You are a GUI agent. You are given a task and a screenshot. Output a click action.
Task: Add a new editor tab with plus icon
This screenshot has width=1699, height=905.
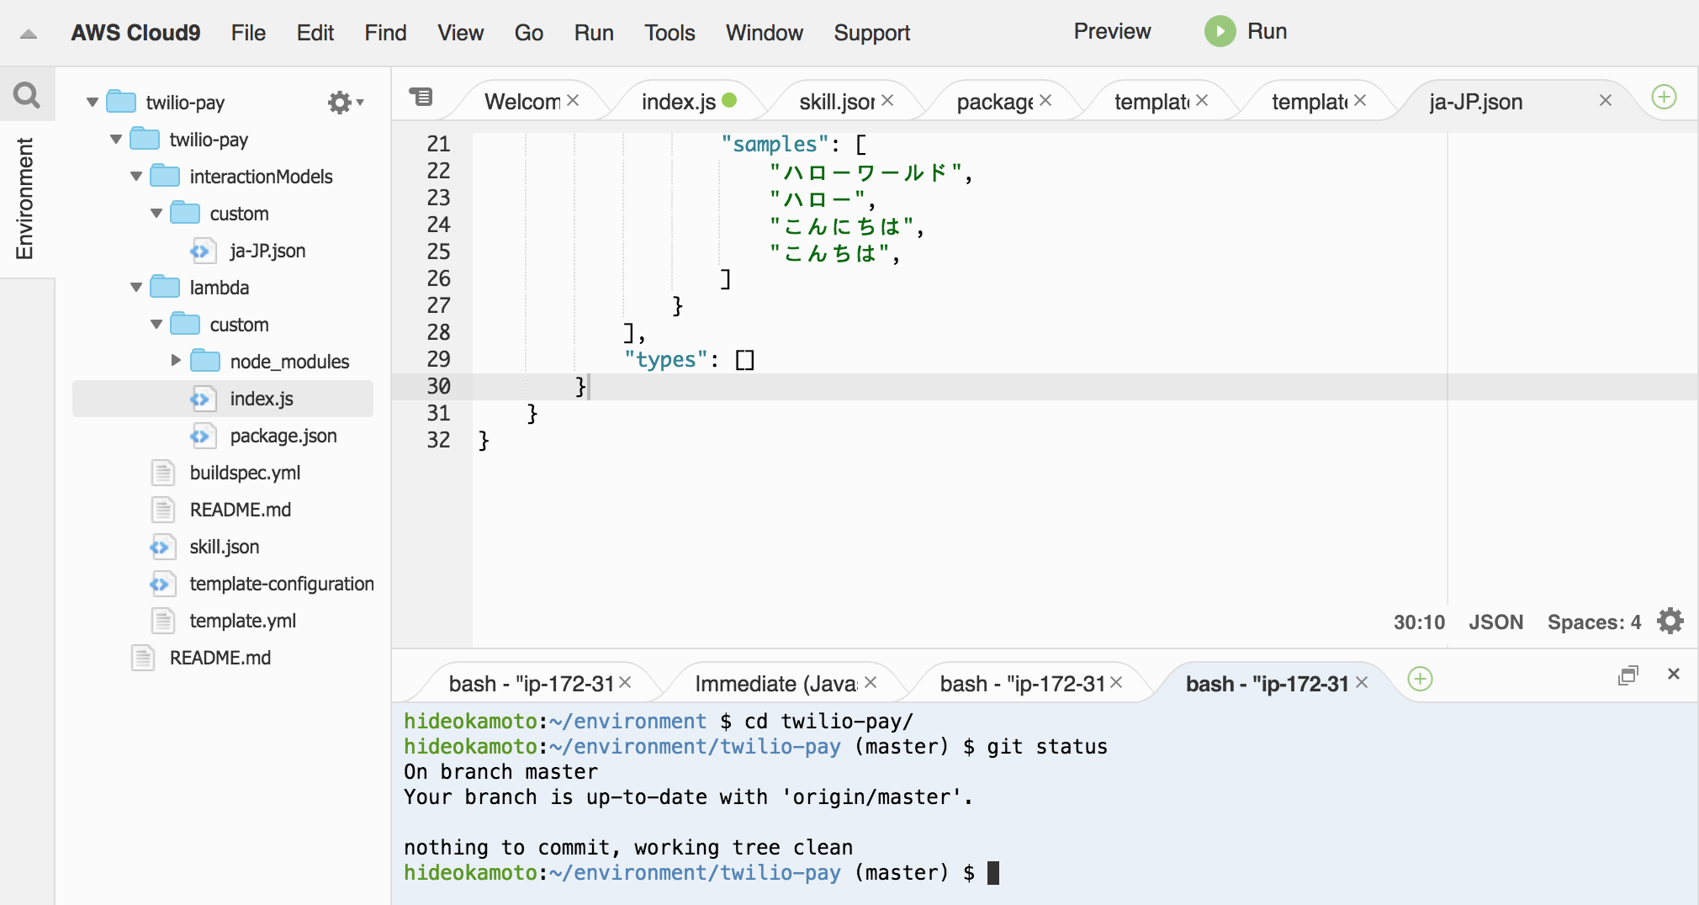pyautogui.click(x=1664, y=97)
